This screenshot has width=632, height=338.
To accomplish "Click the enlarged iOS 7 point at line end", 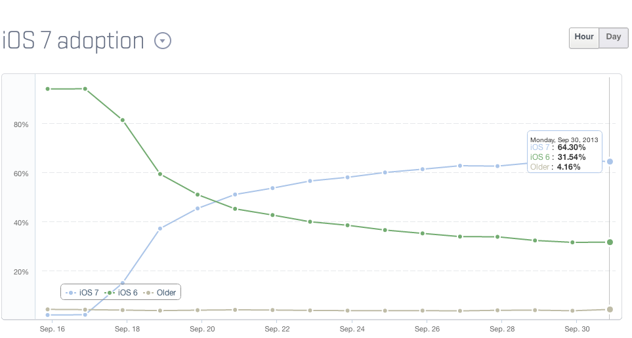I will 610,162.
